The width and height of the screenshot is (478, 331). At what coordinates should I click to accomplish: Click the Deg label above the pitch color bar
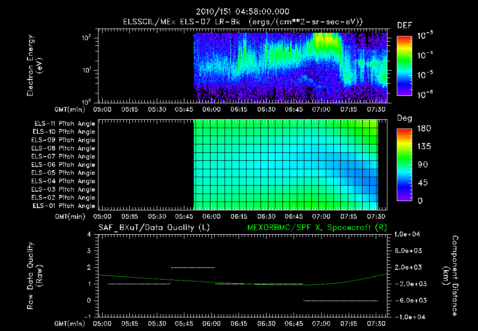[x=405, y=118]
